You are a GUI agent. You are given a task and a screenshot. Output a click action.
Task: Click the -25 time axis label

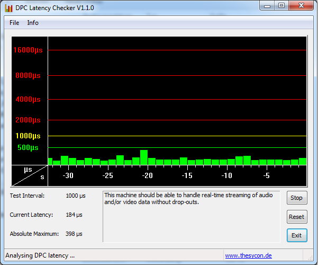(x=108, y=175)
